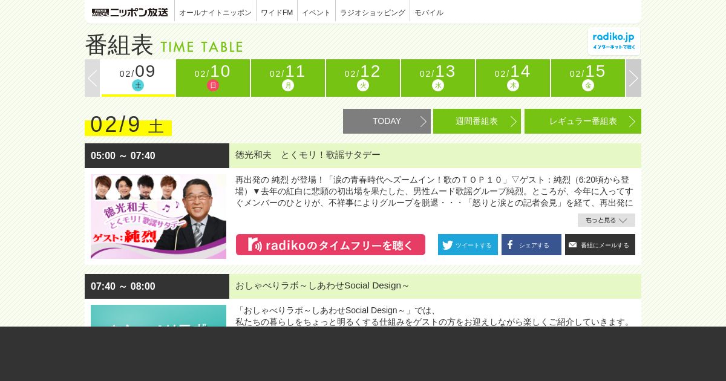Viewport: 726px width, 381px height.
Task: Select the 02/15 Friday date tab
Action: point(588,78)
